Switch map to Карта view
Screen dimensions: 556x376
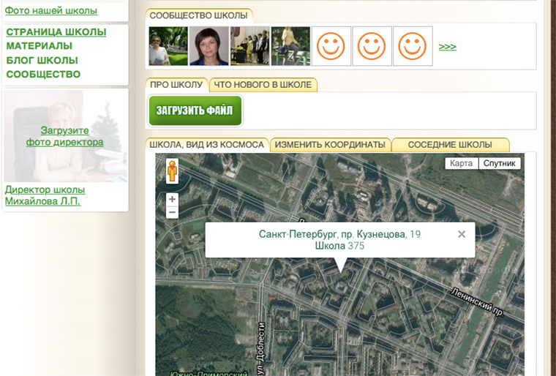pyautogui.click(x=462, y=163)
